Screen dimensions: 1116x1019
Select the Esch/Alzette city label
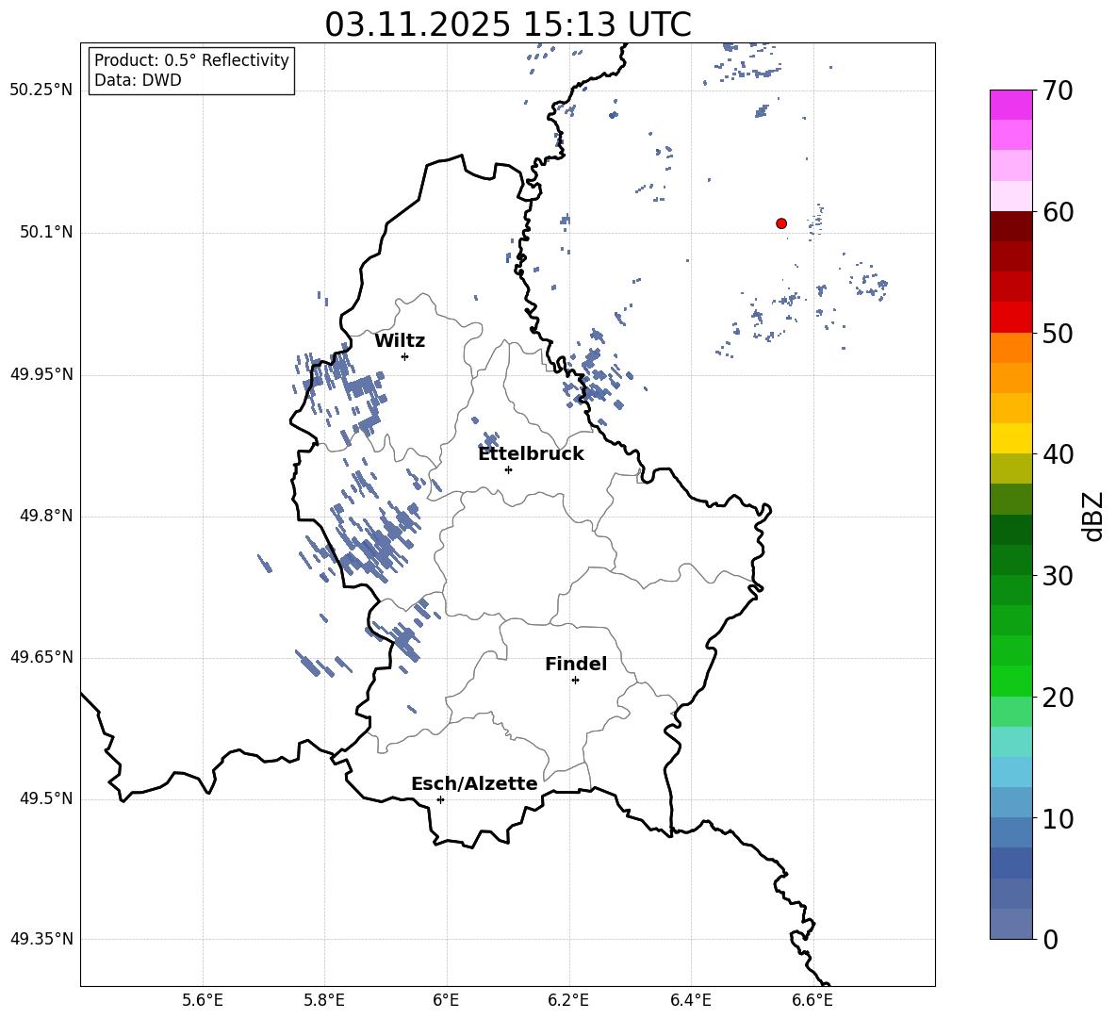tap(474, 783)
